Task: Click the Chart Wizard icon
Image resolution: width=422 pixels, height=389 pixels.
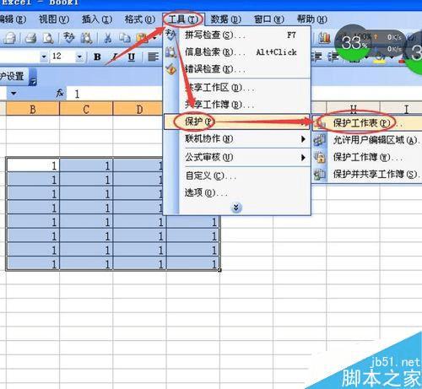Action: (324, 38)
